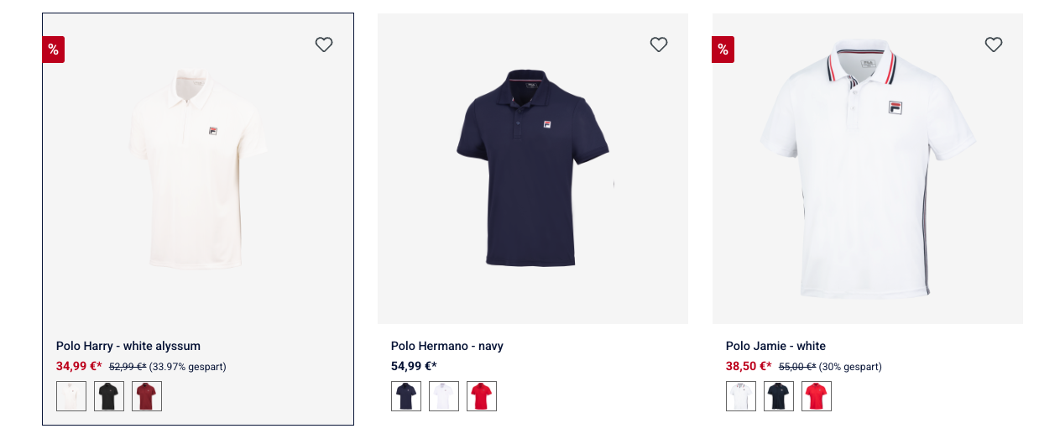Click heart icon on Polo Hermano
The image size is (1060, 439).
pos(659,44)
